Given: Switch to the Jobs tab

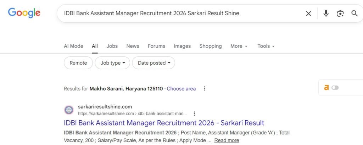Looking at the screenshot, I should [112, 46].
